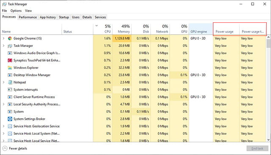Image resolution: width=271 pixels, height=155 pixels.
Task: Click the Synaptics TouchPad red icon
Action: (x=10, y=60)
